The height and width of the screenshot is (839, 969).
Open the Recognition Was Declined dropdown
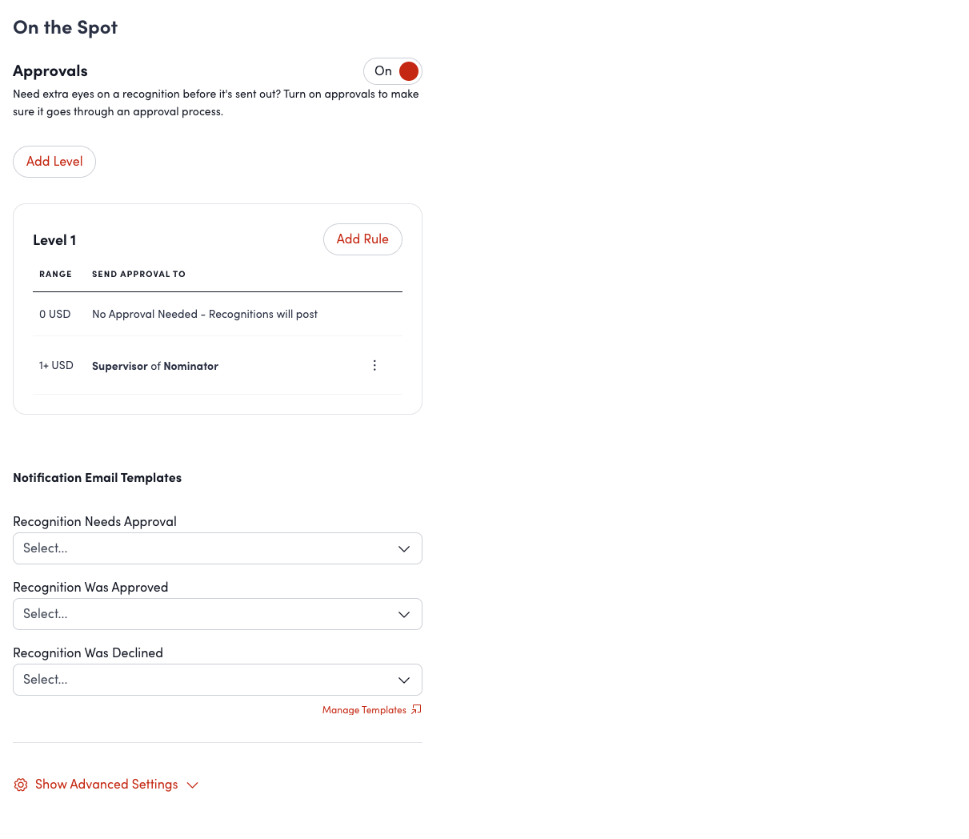point(217,680)
